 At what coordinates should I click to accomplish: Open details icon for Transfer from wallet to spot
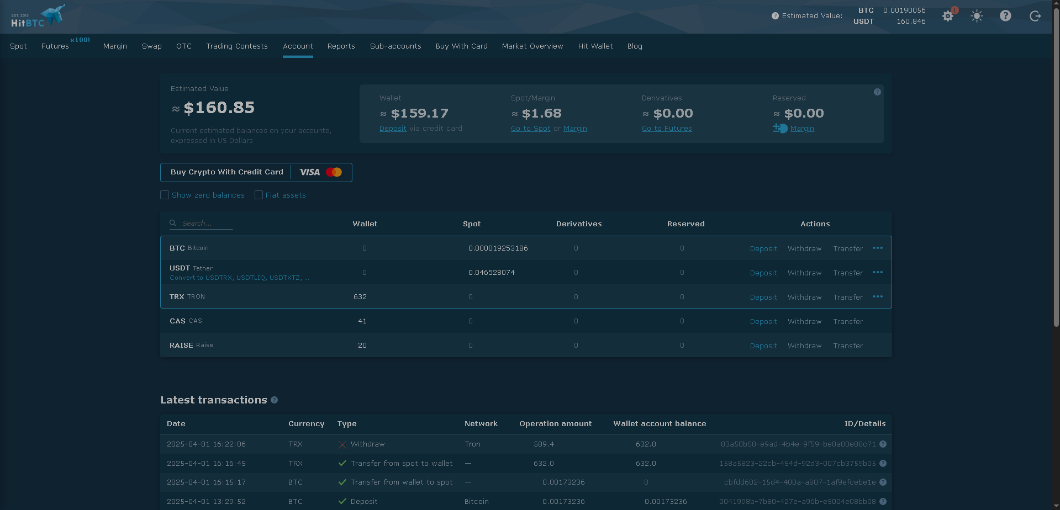tap(883, 482)
